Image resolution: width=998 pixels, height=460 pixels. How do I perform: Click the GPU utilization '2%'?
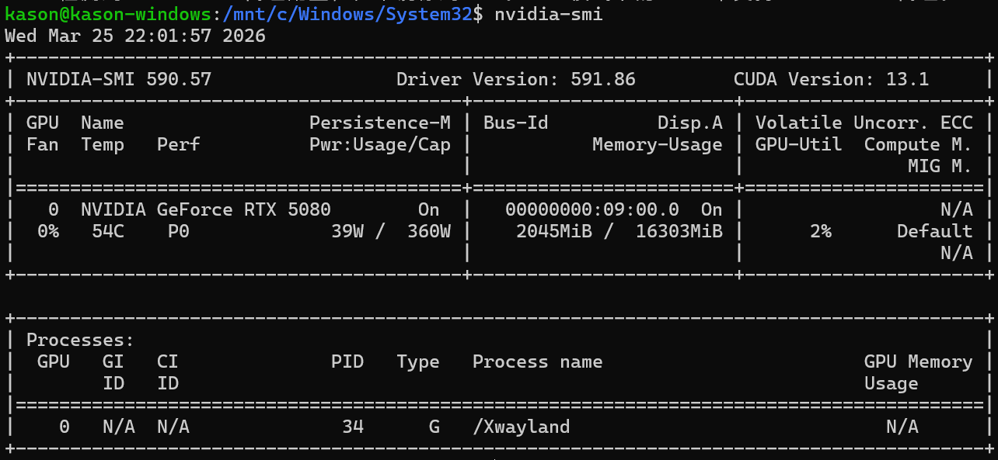(x=821, y=231)
